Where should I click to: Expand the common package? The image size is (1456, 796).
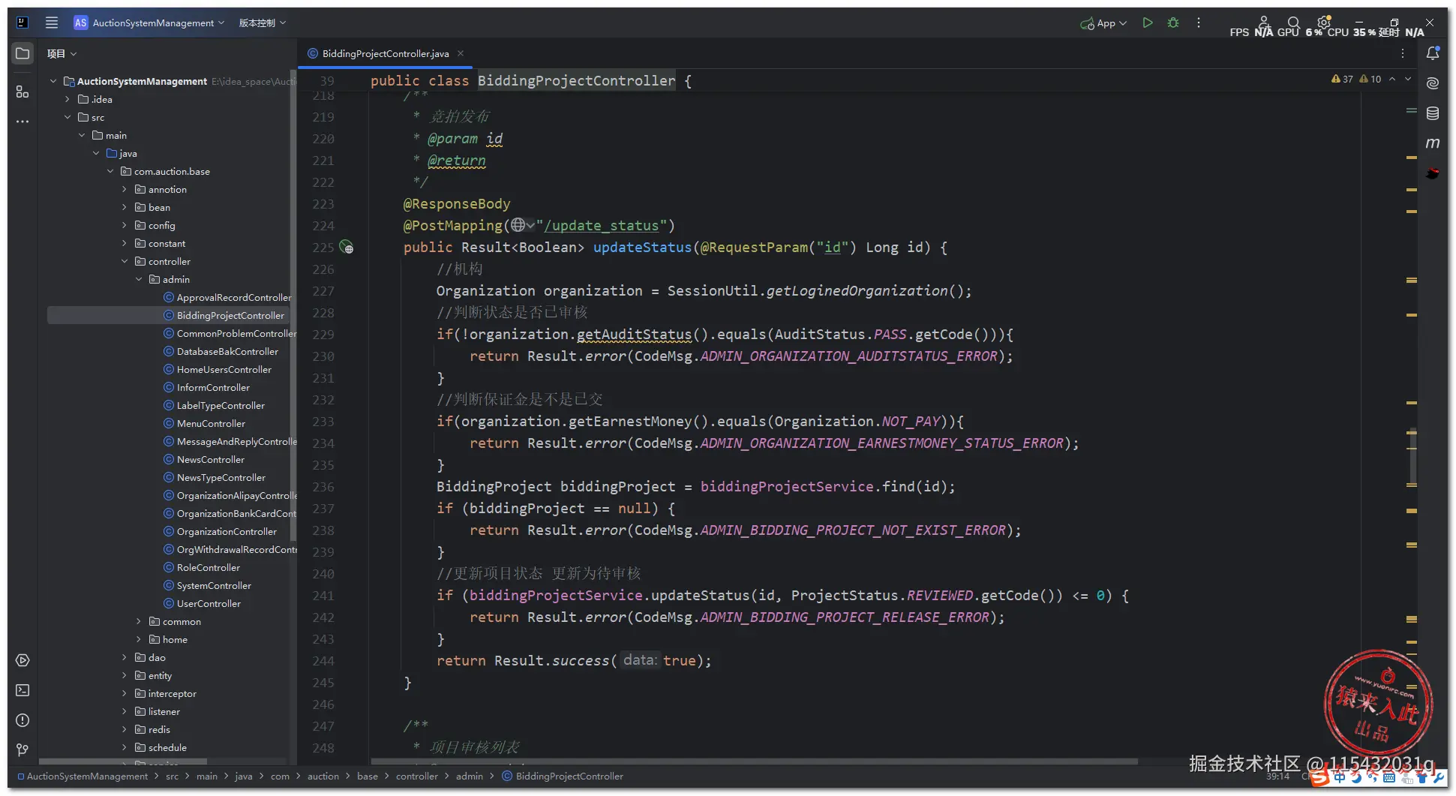click(x=139, y=621)
